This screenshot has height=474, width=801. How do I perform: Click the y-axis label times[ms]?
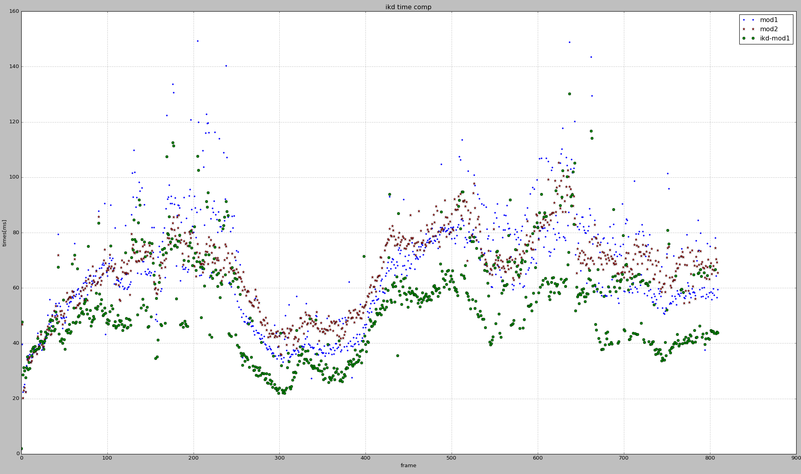pyautogui.click(x=4, y=233)
